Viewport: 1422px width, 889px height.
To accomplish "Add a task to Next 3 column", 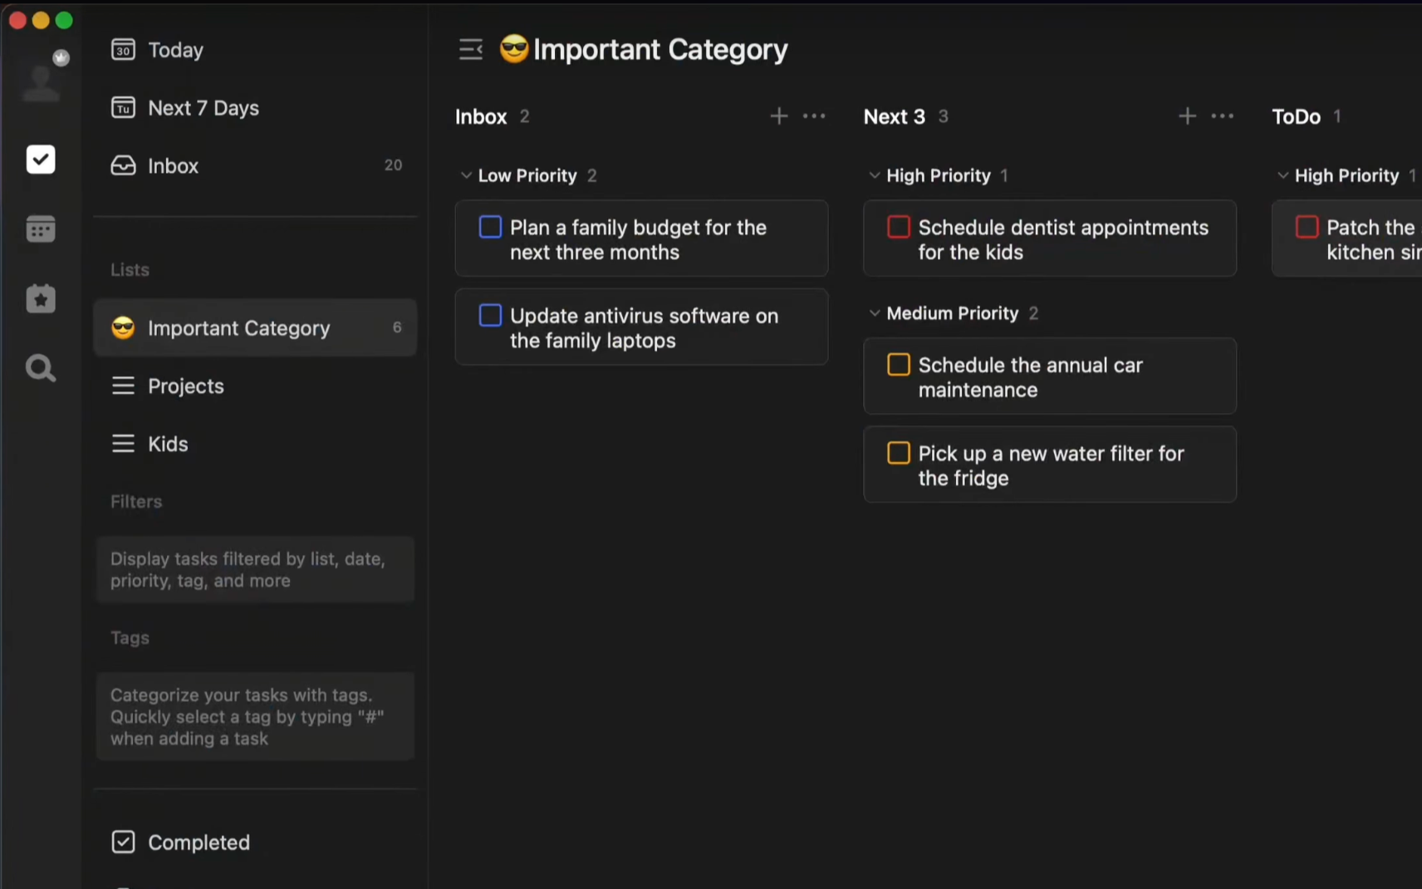I will coord(1187,116).
